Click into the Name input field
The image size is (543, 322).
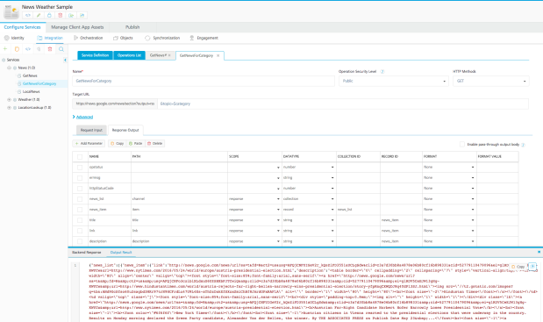[204, 81]
